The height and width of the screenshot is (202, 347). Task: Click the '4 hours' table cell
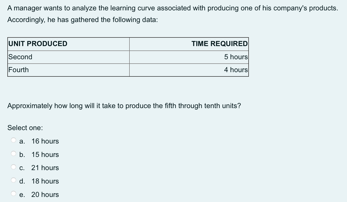click(236, 70)
